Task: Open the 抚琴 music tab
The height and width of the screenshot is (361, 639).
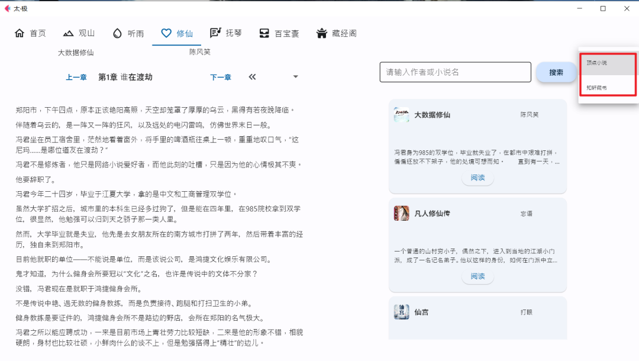Action: coord(226,33)
